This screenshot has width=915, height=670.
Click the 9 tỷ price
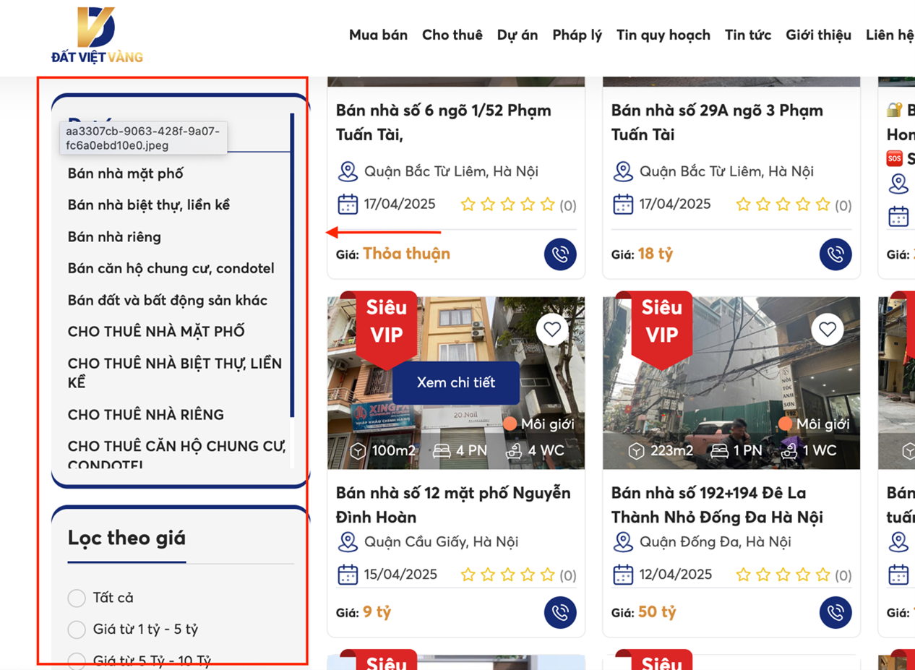click(x=377, y=613)
